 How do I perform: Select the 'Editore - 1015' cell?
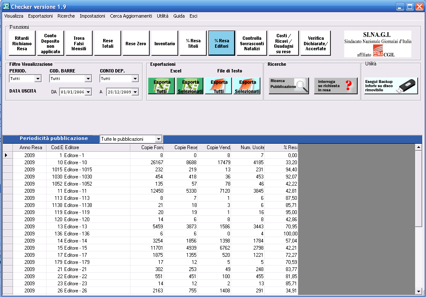(97, 169)
